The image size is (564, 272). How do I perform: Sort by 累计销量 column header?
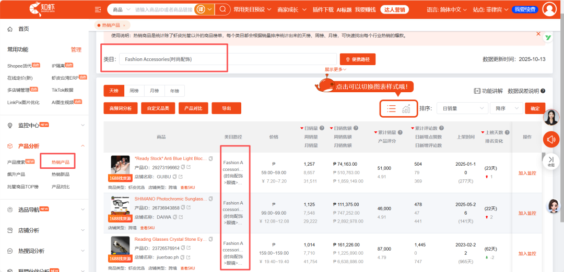coord(388,132)
